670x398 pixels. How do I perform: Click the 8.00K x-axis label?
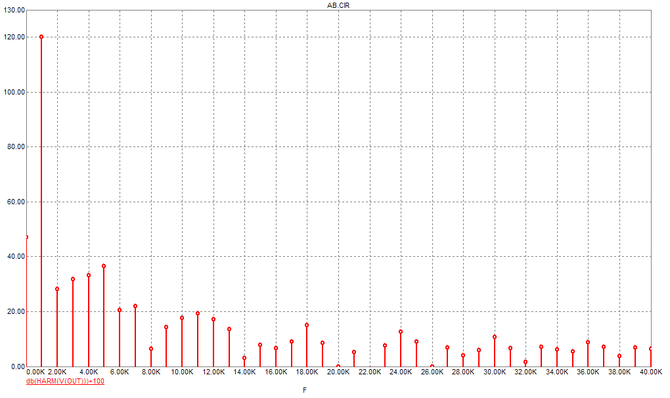(x=151, y=372)
